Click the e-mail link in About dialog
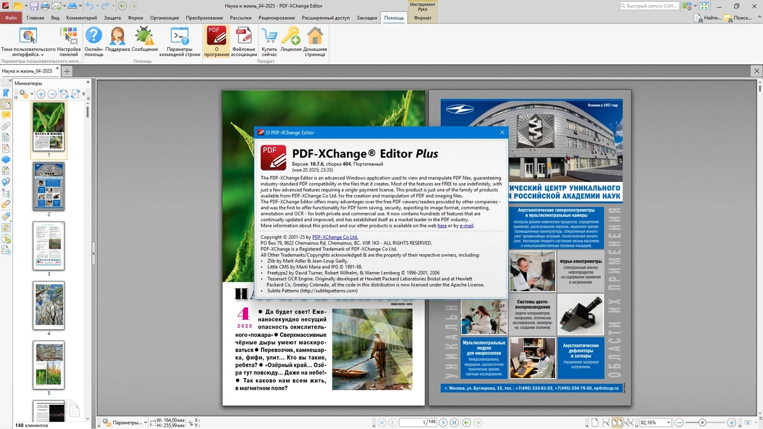Screen dimensions: 763x429 pyautogui.click(x=467, y=226)
